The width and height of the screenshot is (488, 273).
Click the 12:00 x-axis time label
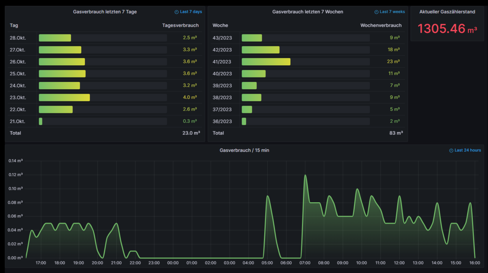(399, 263)
